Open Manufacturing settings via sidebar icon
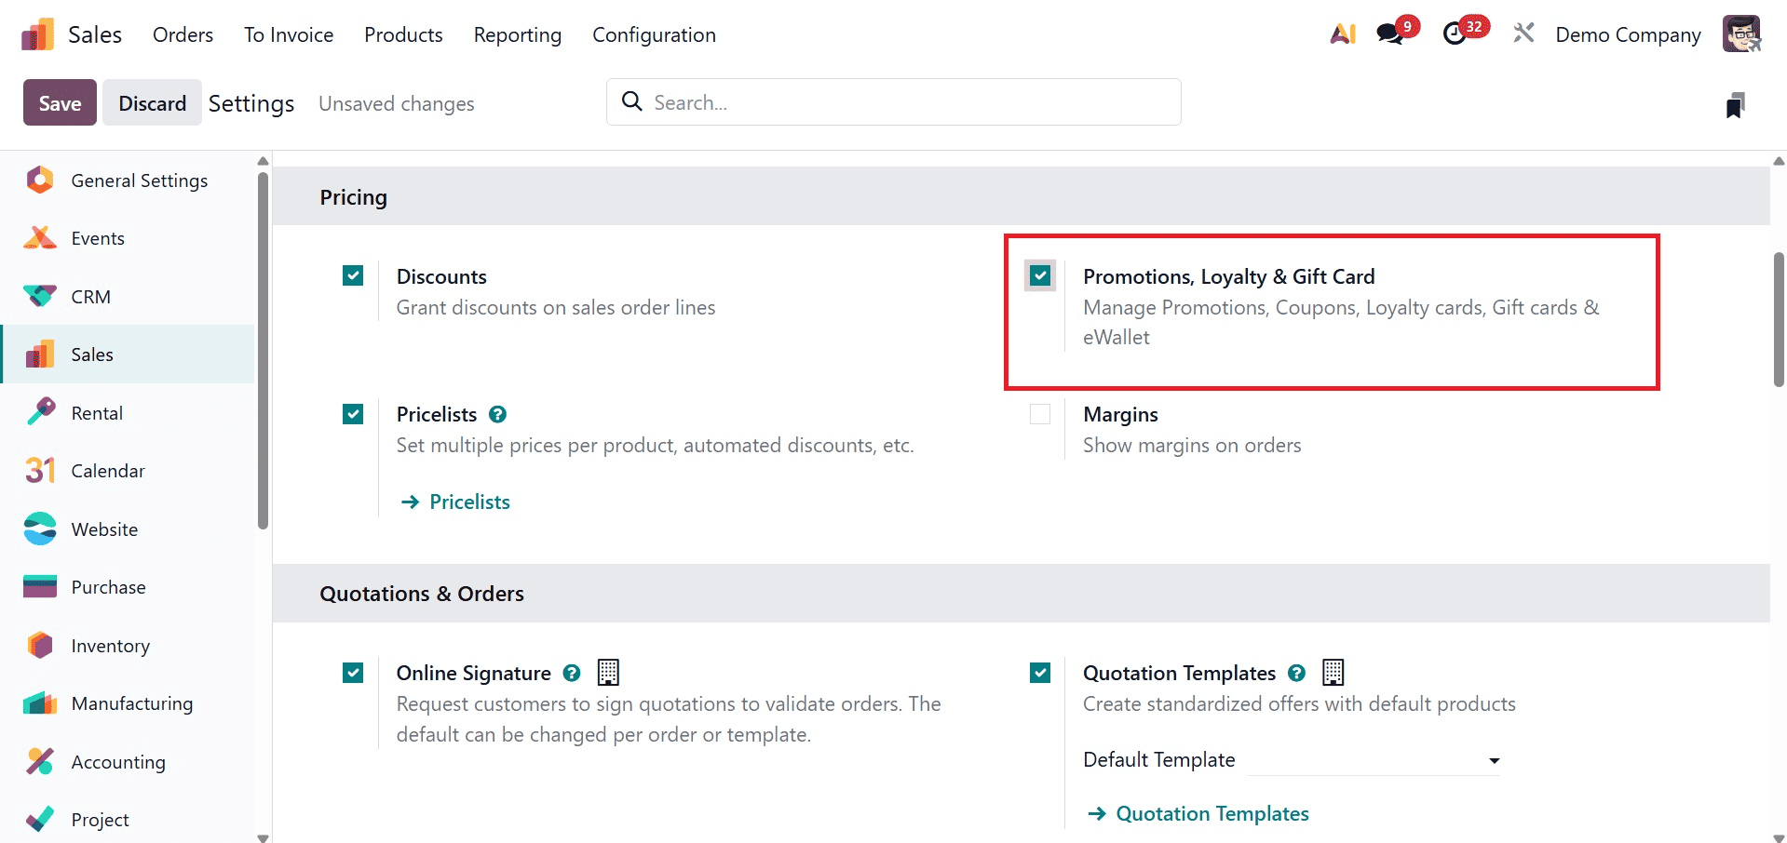Viewport: 1787px width, 843px height. tap(41, 702)
